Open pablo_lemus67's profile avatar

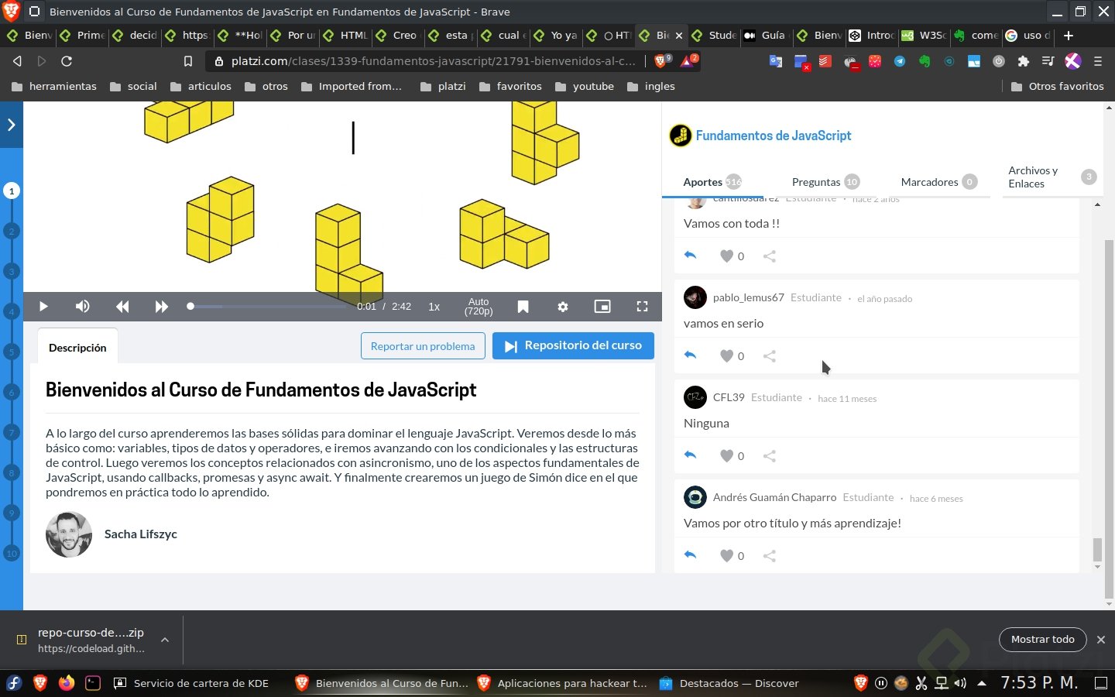(x=695, y=297)
